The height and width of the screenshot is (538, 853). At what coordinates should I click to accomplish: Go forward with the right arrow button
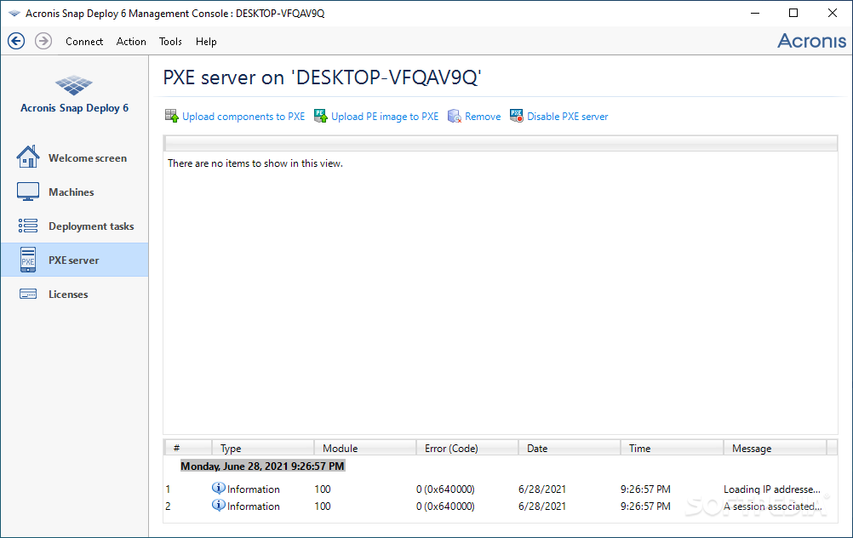coord(43,41)
